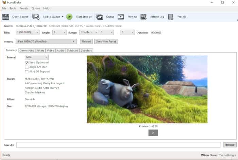The image size is (238, 160).
Task: Expand the Range Chapters dropdown
Action: click(x=88, y=32)
